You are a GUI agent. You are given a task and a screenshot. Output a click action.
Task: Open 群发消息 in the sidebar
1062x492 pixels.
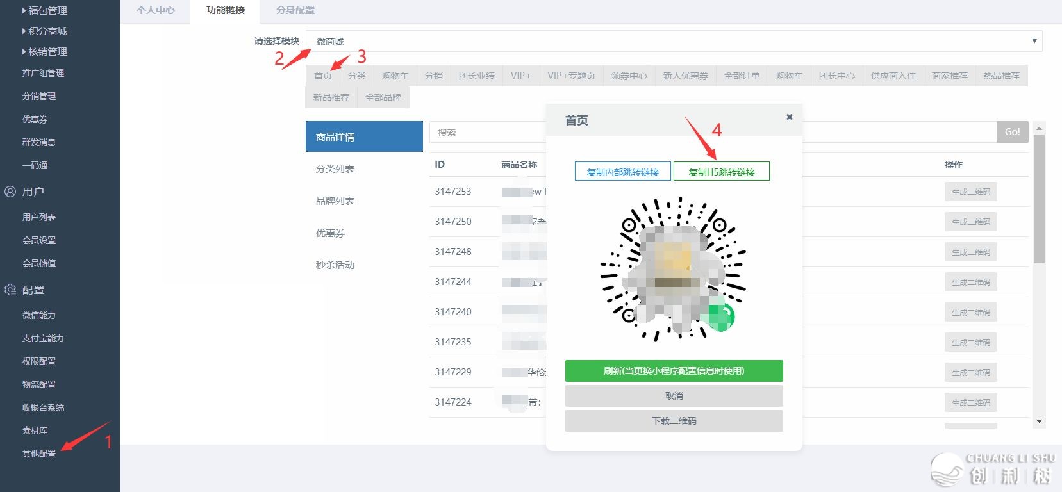click(x=39, y=142)
